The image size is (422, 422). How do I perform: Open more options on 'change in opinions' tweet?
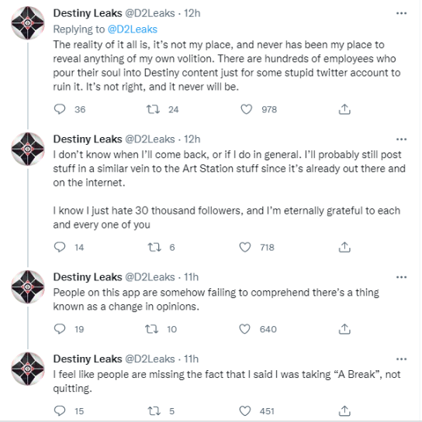(x=401, y=277)
